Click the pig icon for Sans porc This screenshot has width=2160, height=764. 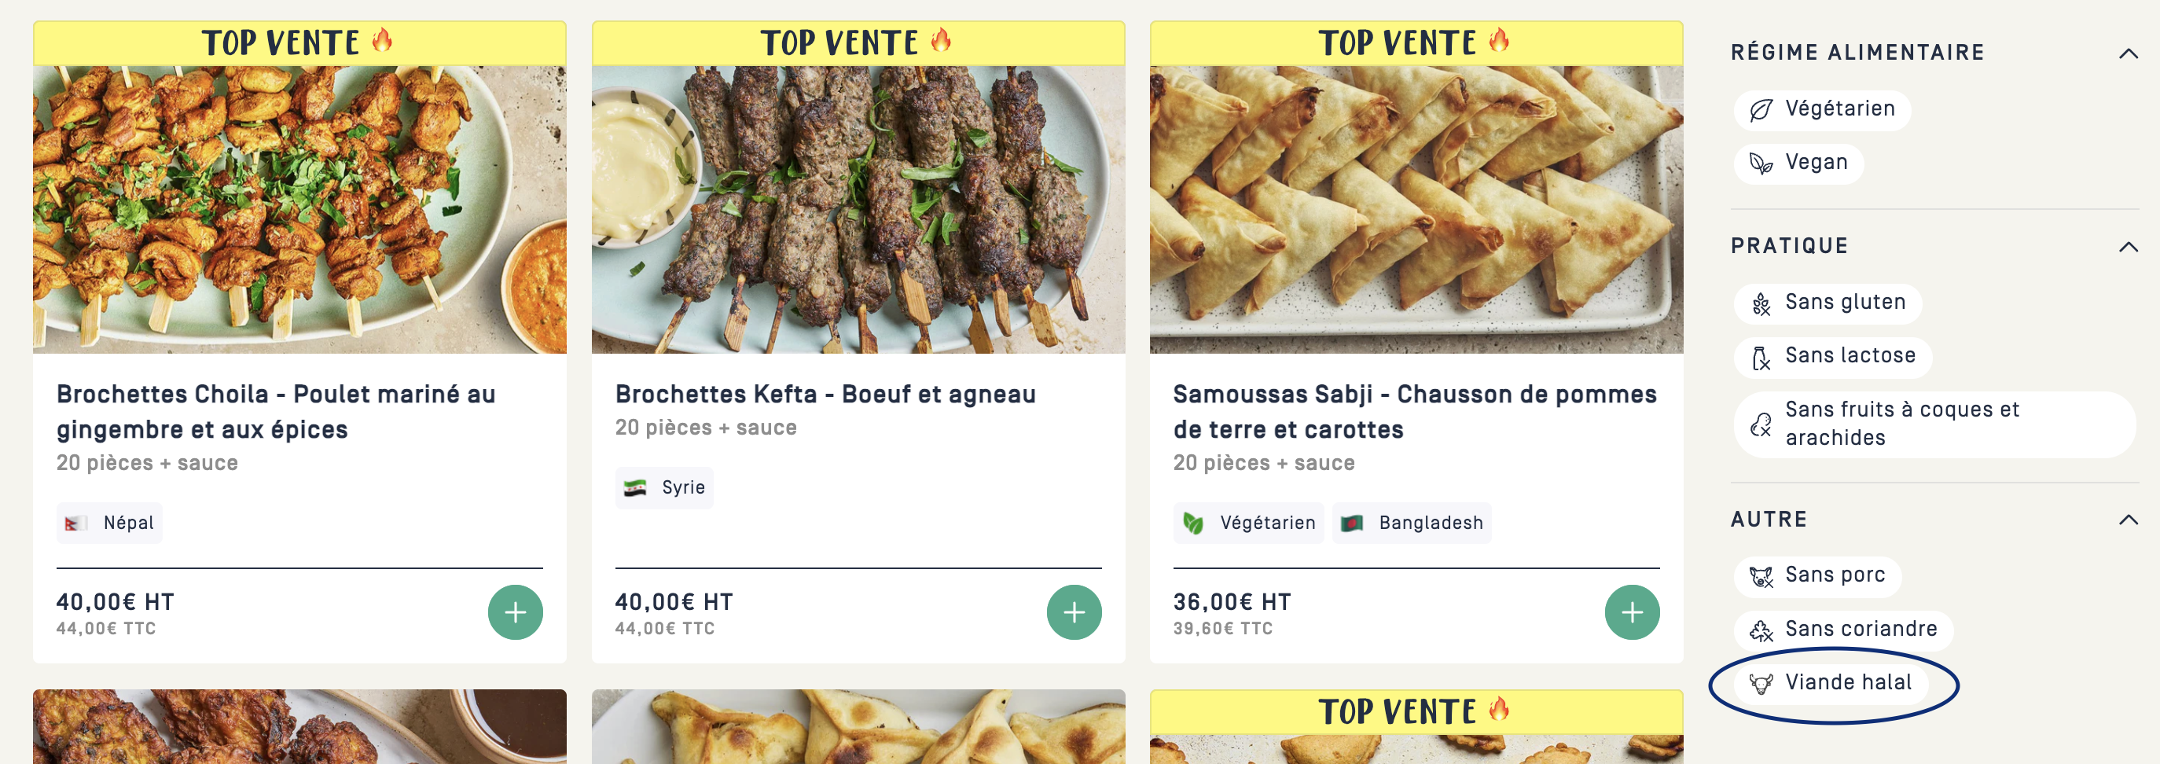coord(1761,576)
